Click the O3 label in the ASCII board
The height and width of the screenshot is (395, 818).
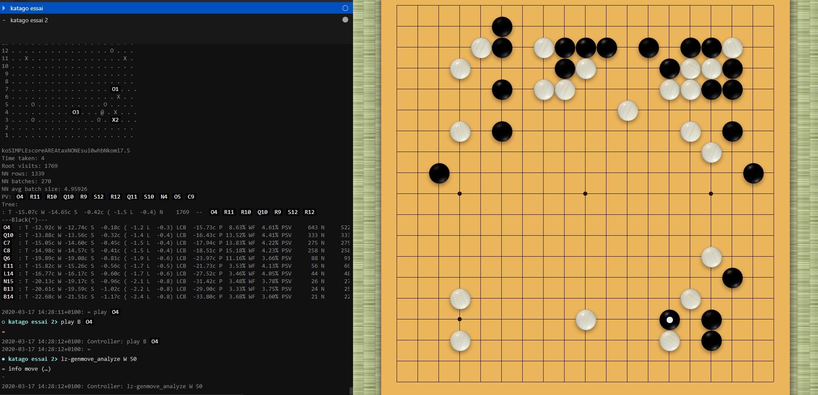76,112
